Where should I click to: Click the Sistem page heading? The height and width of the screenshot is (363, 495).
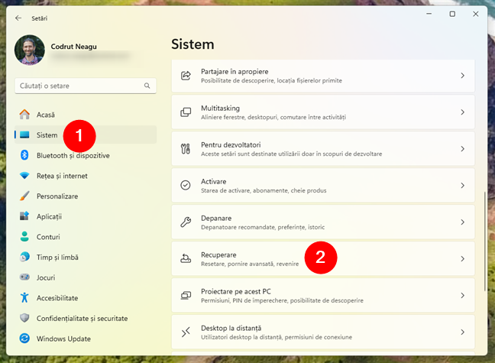192,44
